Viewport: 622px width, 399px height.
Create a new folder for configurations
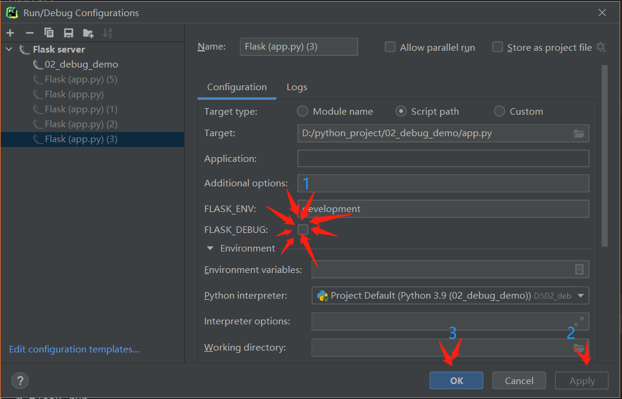click(88, 33)
